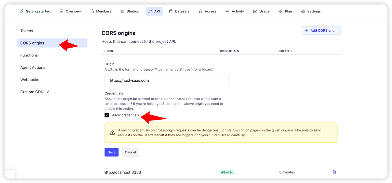Open Custom CDN in the sidebar
Screen dimensions: 392x183
tap(52, 92)
